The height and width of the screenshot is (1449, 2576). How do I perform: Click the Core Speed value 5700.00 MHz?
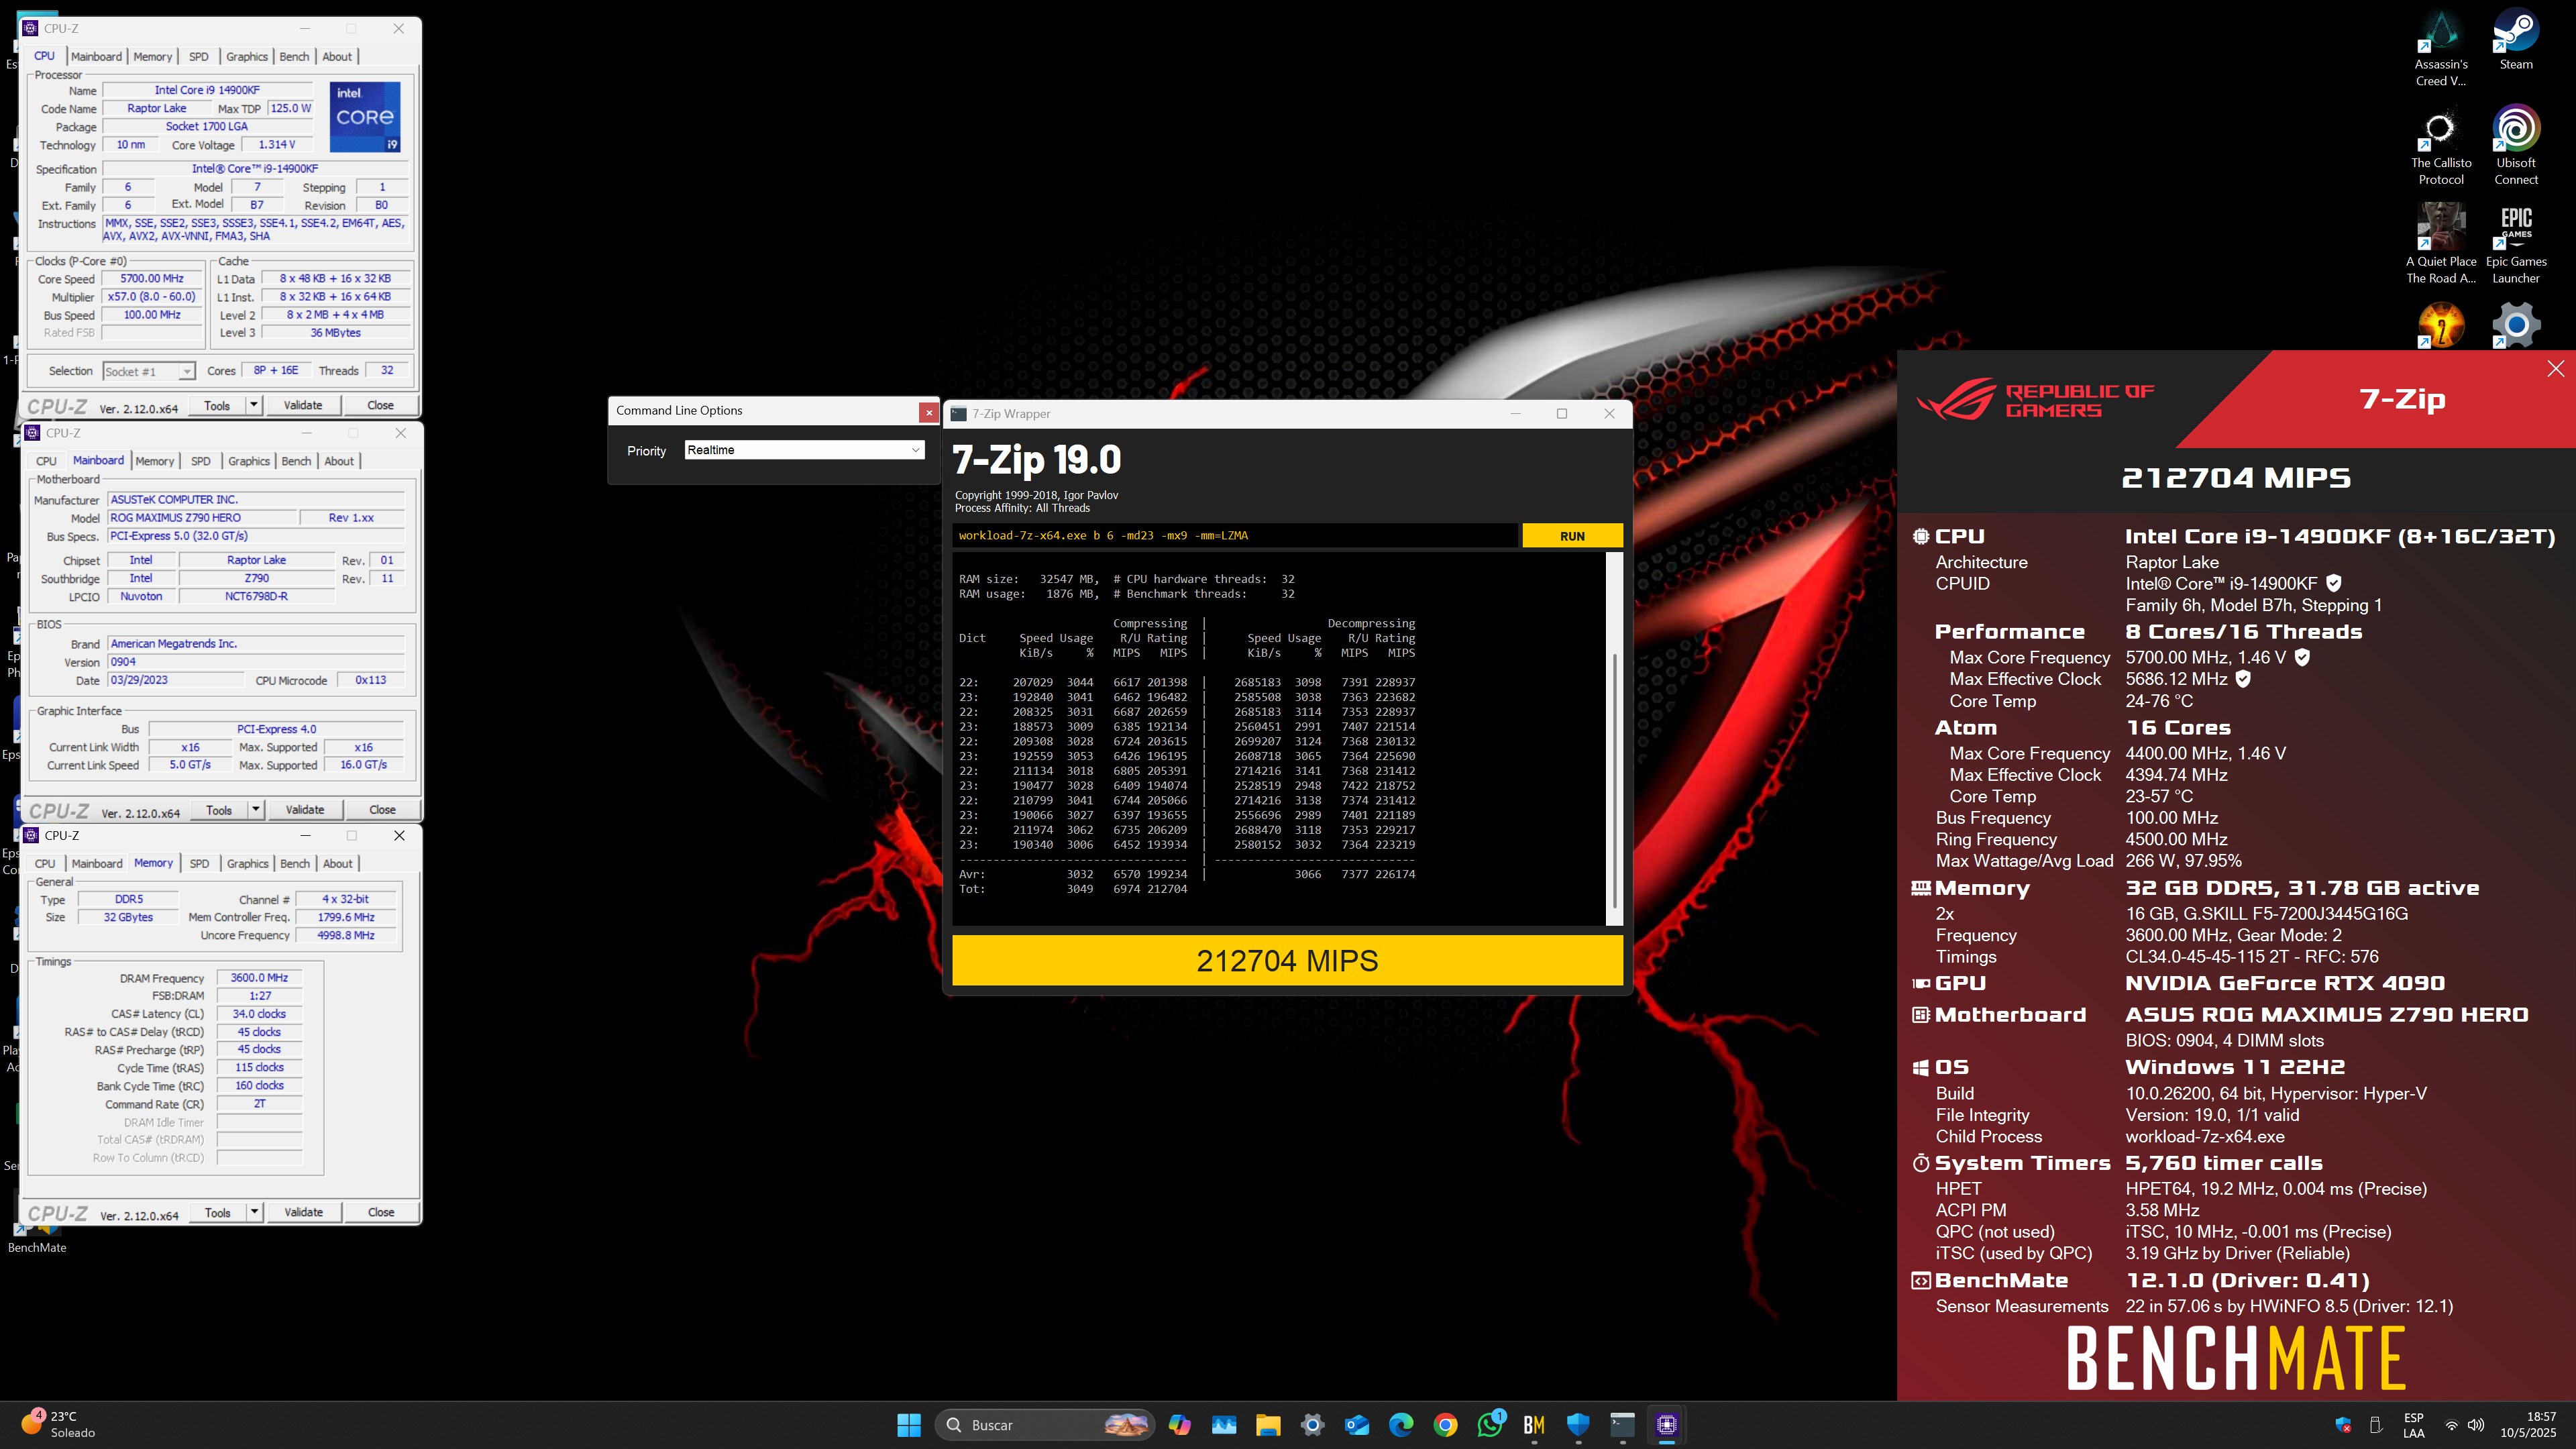point(152,279)
